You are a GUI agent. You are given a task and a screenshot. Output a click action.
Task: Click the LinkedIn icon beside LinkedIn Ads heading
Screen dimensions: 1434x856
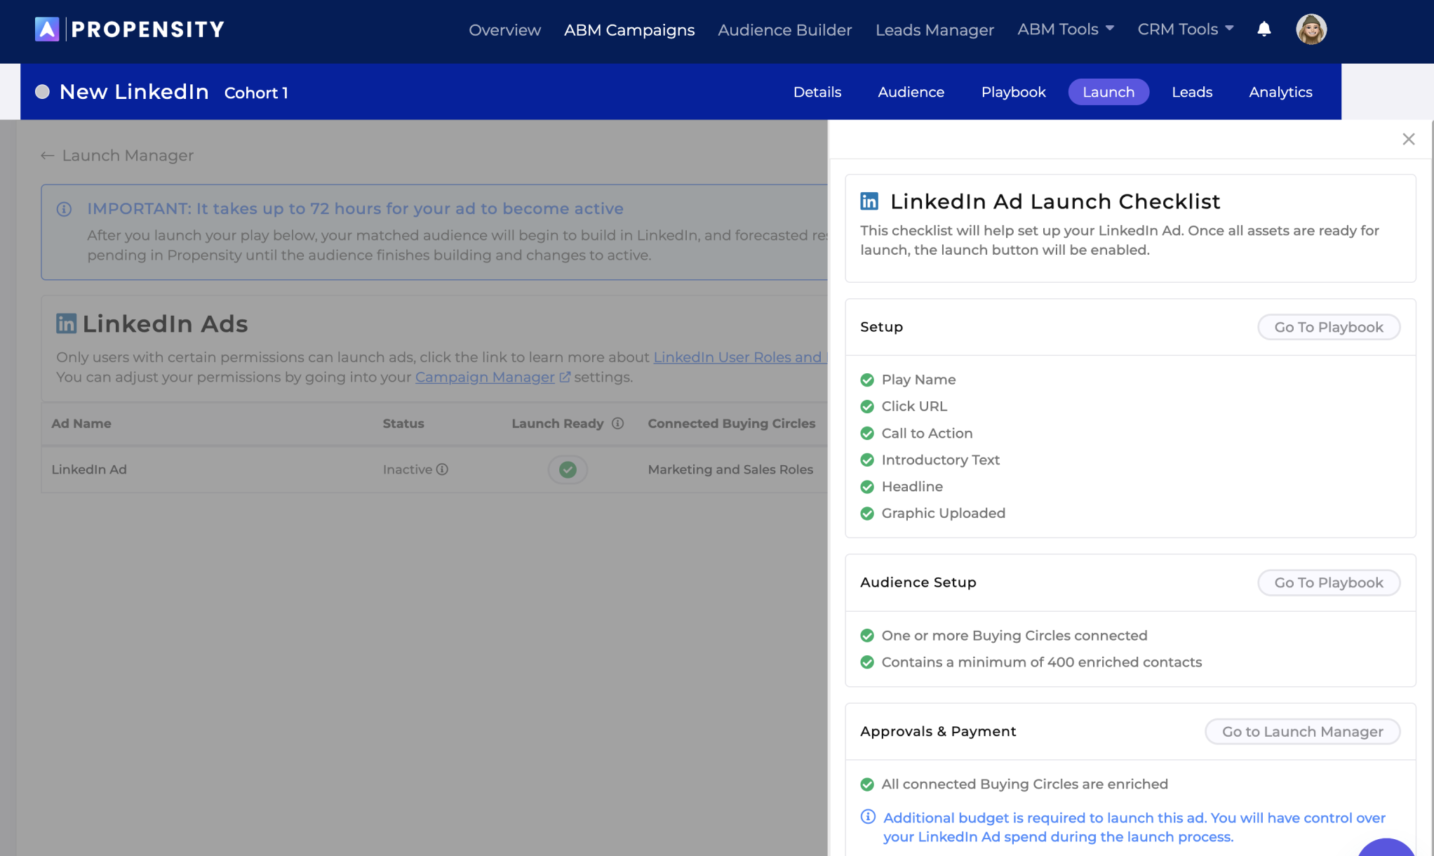[x=66, y=323]
